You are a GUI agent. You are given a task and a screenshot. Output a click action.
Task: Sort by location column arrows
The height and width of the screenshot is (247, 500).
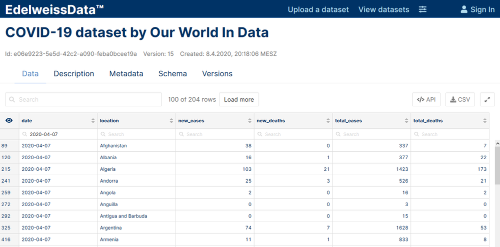[x=171, y=121]
